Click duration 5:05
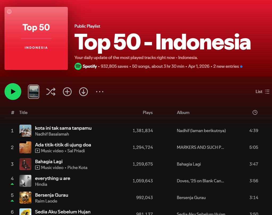Viewport: 272px width, 215px height. pos(254,147)
